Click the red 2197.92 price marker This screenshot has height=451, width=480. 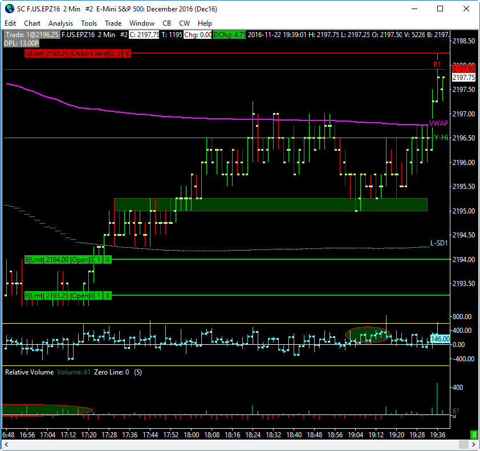click(x=463, y=69)
